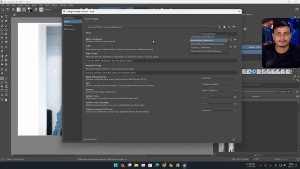300x169 pixels.
Task: Open the Performance settings page
Action: point(73,29)
